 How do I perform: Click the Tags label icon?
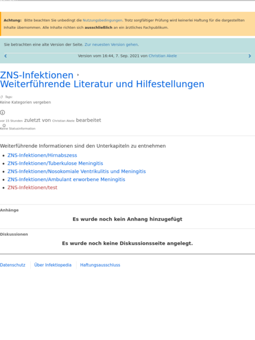[x=2, y=97]
